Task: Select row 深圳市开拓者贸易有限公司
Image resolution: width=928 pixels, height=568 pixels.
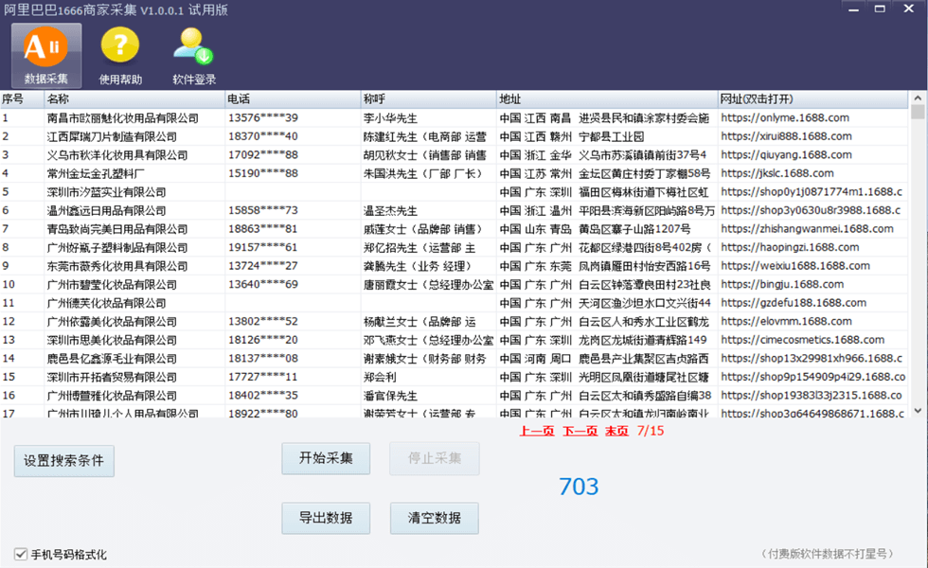Action: [x=454, y=377]
